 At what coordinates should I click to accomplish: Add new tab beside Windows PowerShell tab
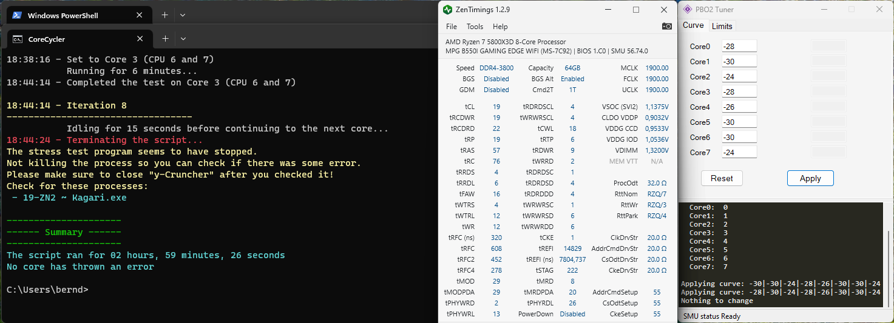[x=164, y=15]
